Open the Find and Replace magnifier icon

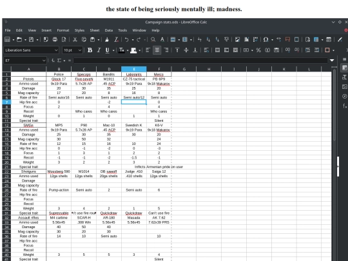coord(153,39)
